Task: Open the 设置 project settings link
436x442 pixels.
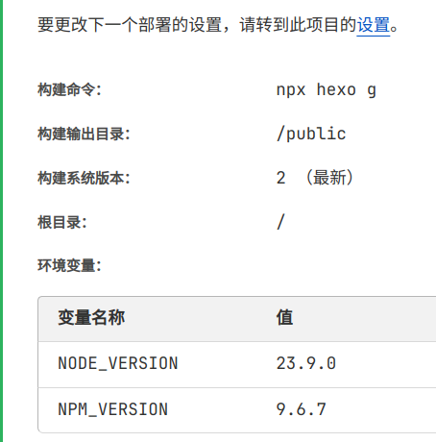Action: point(374,25)
